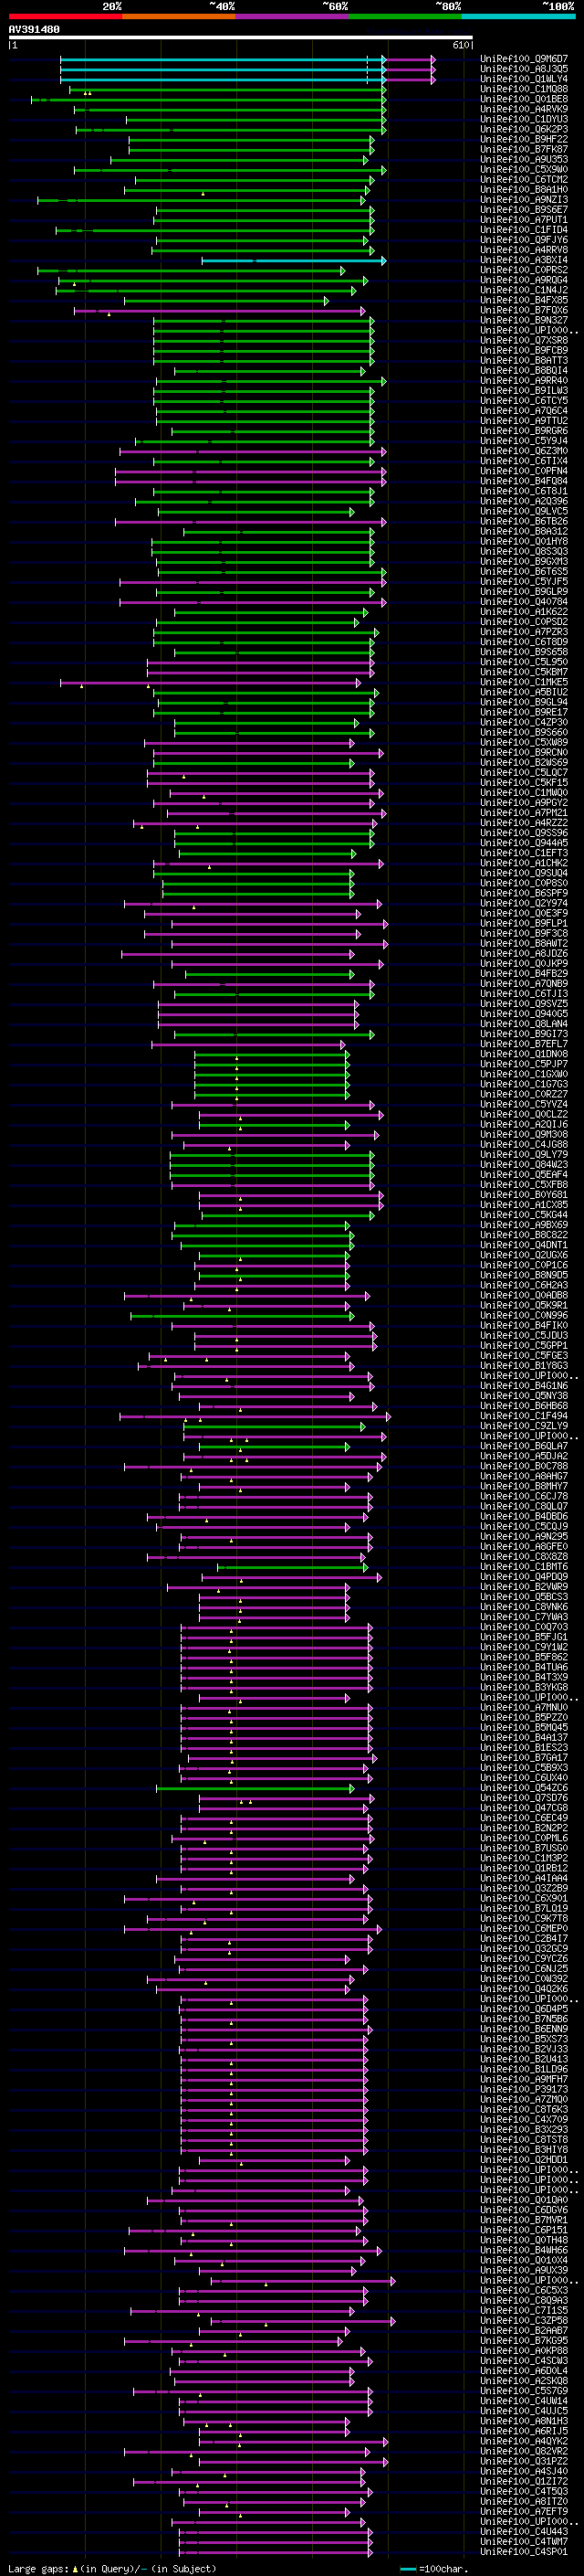Open hit UniRef100_C1MQ88

[x=524, y=89]
